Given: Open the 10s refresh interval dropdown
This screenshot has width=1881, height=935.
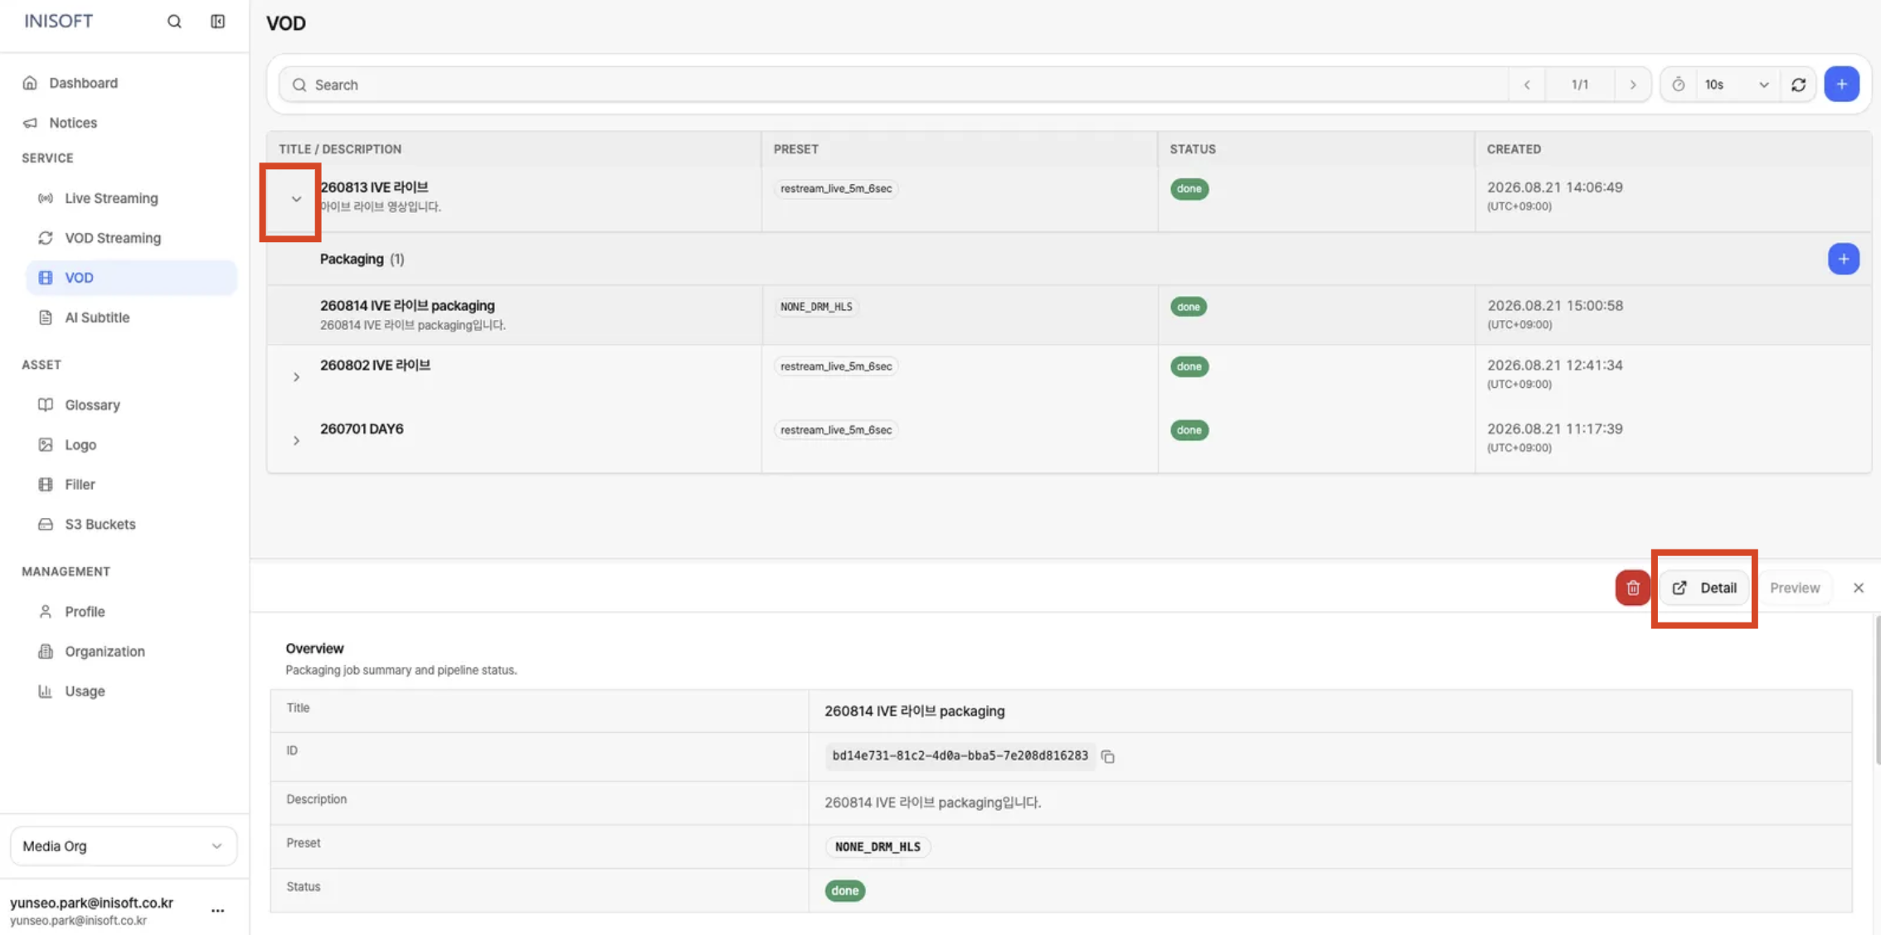Looking at the screenshot, I should [x=1737, y=85].
